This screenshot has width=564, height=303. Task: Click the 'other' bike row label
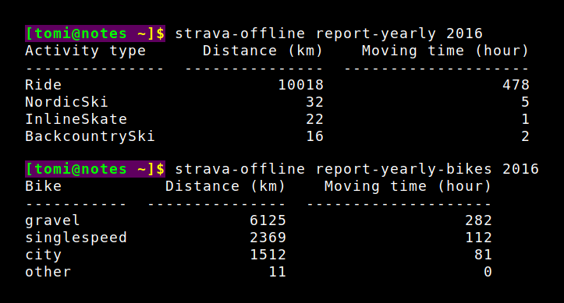point(48,272)
